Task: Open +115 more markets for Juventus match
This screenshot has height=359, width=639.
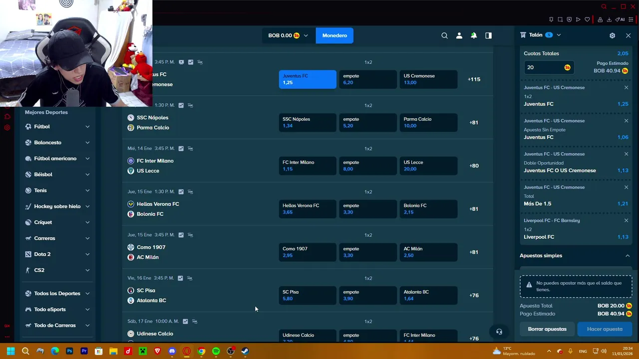Action: 474,79
